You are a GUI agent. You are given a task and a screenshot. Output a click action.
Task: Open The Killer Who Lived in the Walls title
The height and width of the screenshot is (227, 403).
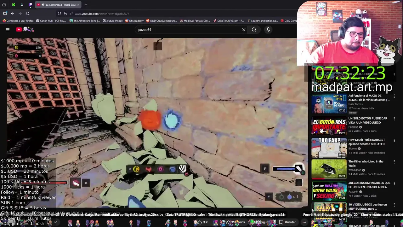[x=366, y=163]
